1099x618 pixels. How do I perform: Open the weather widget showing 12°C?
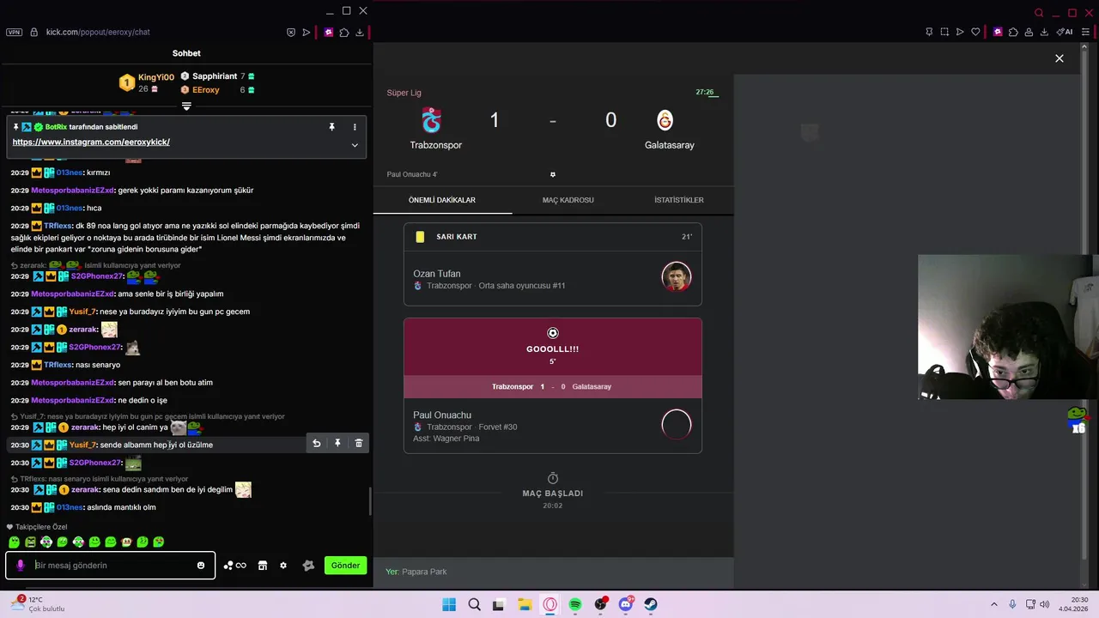(39, 603)
